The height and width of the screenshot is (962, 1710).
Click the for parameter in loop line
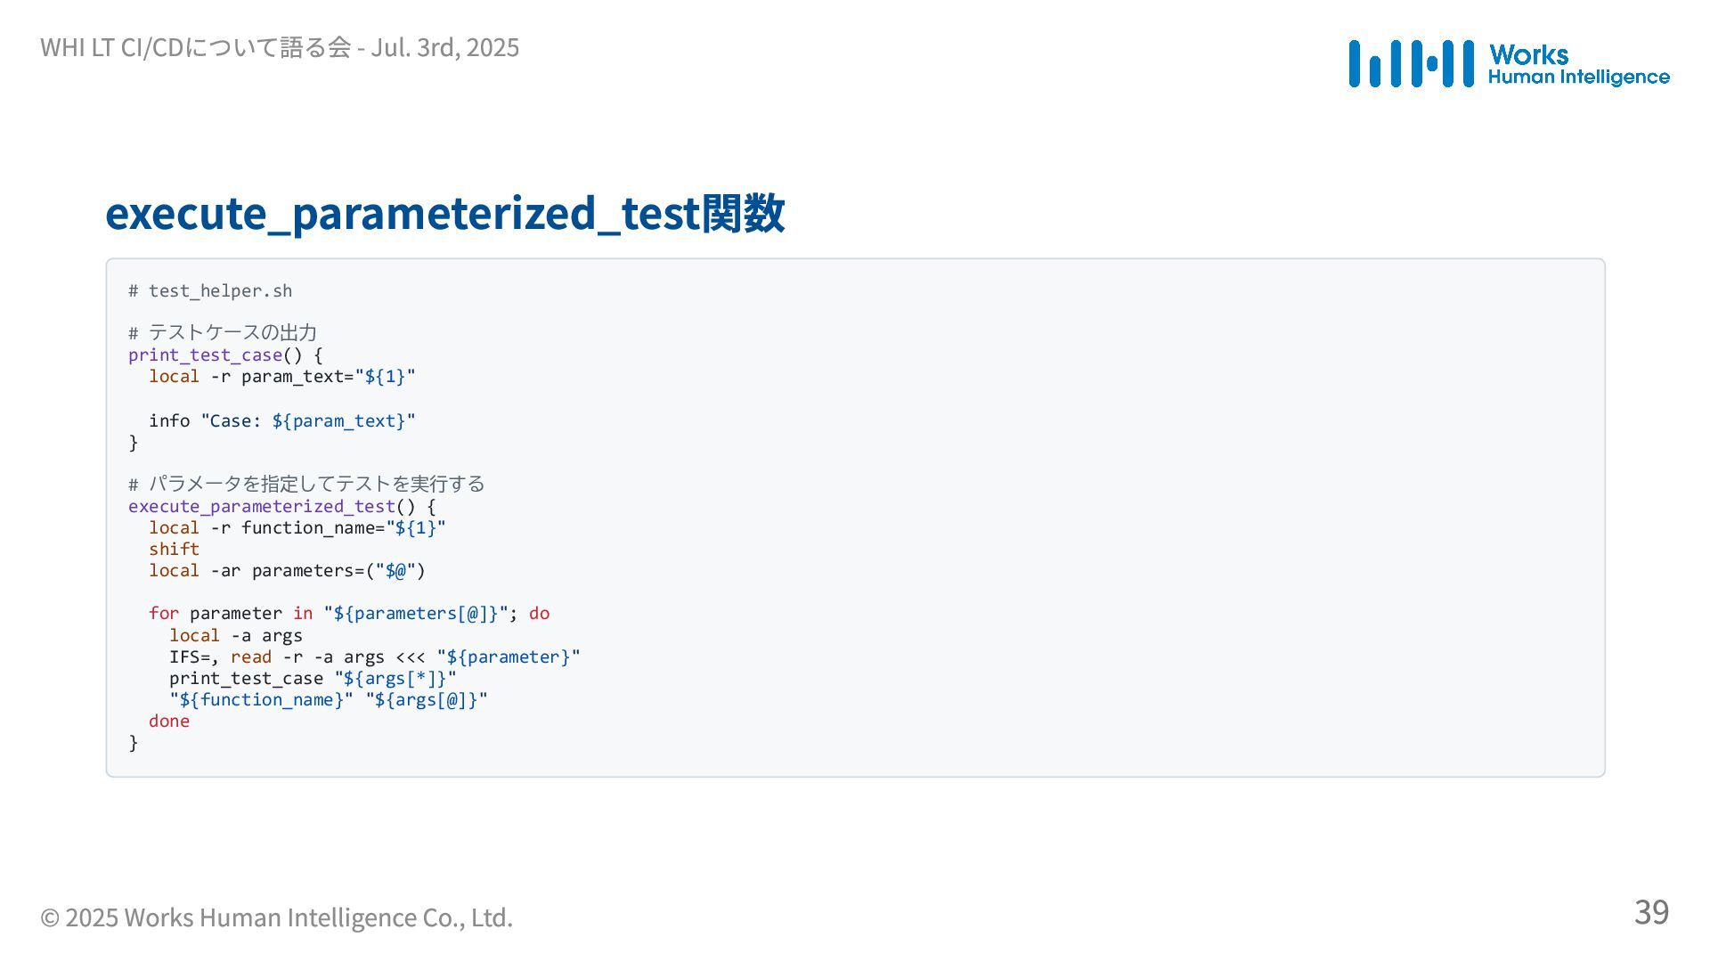click(349, 614)
